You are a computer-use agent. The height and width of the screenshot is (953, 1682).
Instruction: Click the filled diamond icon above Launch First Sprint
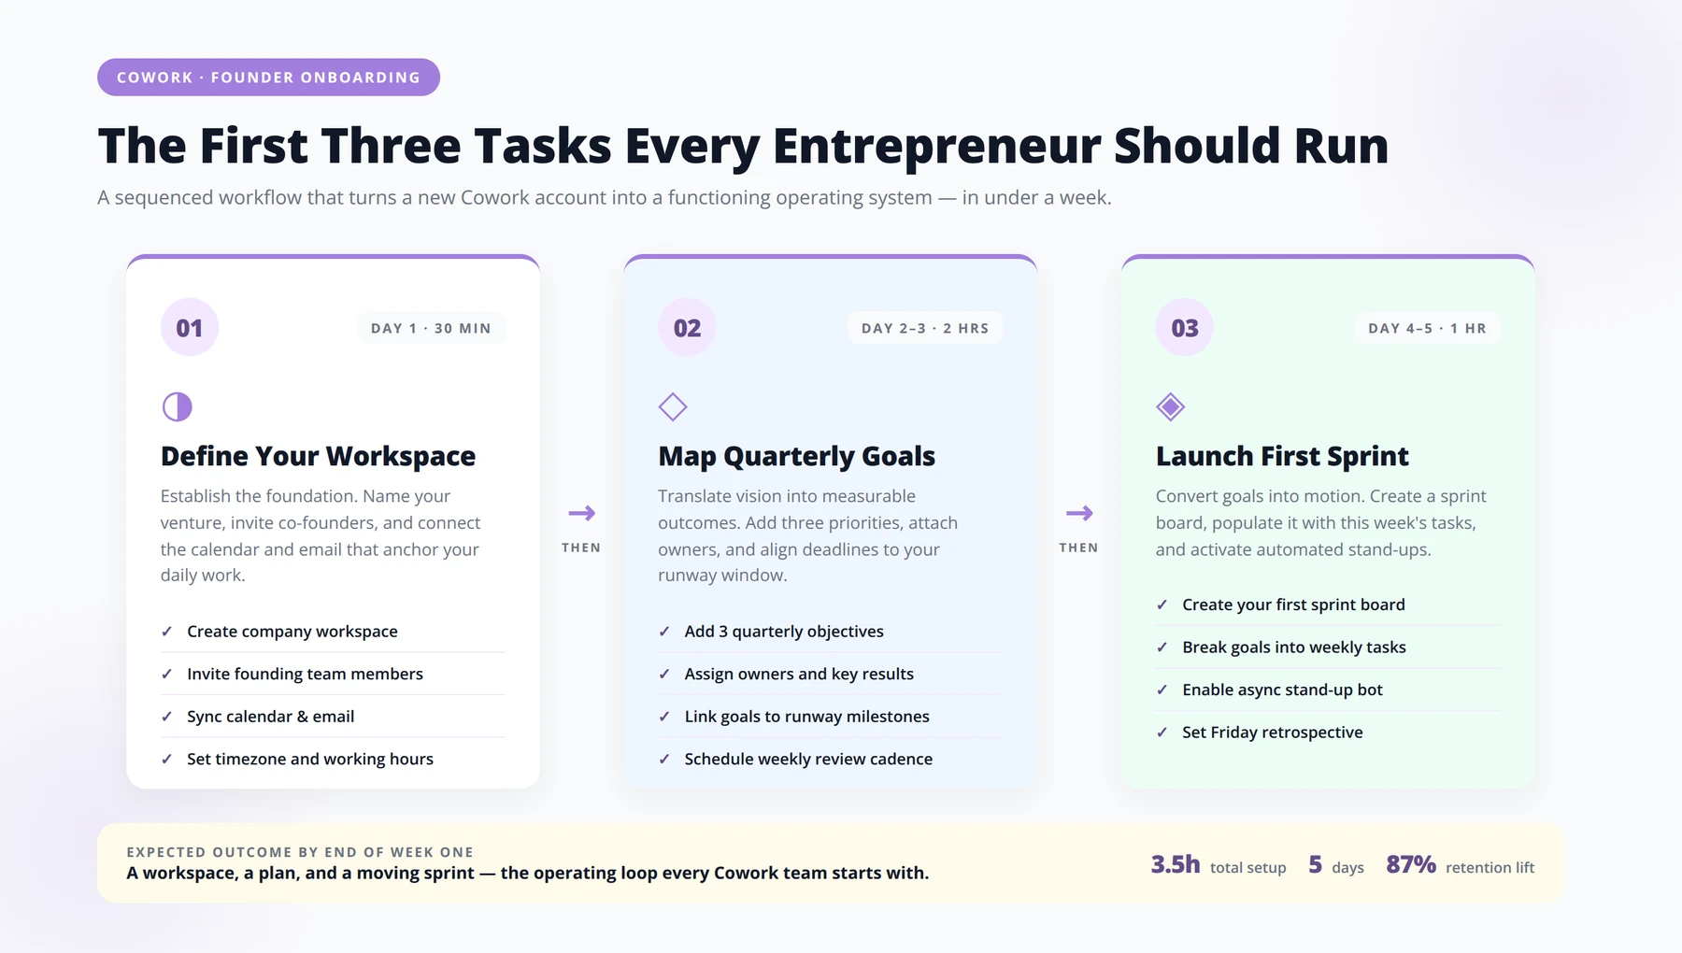point(1170,406)
